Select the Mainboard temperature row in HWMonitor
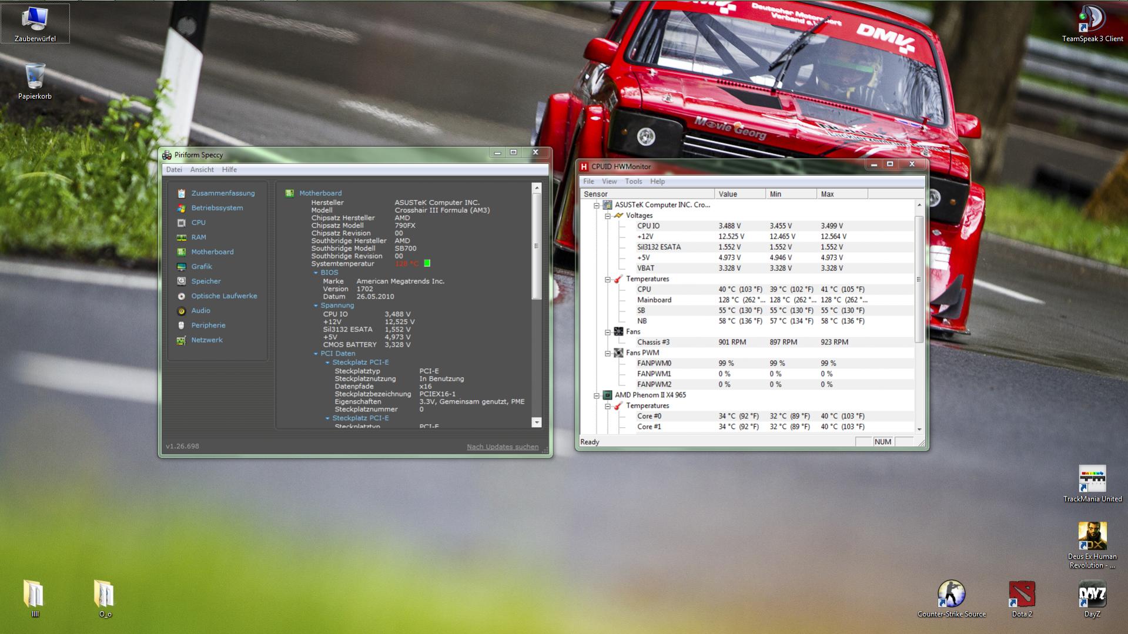 747,300
